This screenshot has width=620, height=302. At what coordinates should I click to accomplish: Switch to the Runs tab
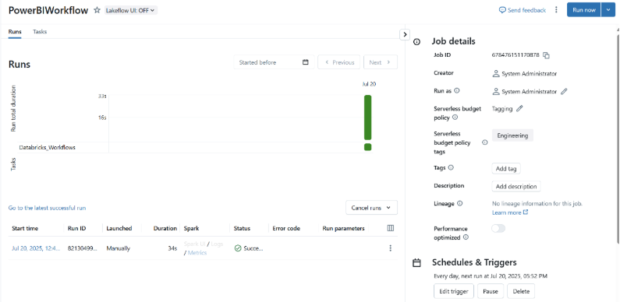(15, 32)
